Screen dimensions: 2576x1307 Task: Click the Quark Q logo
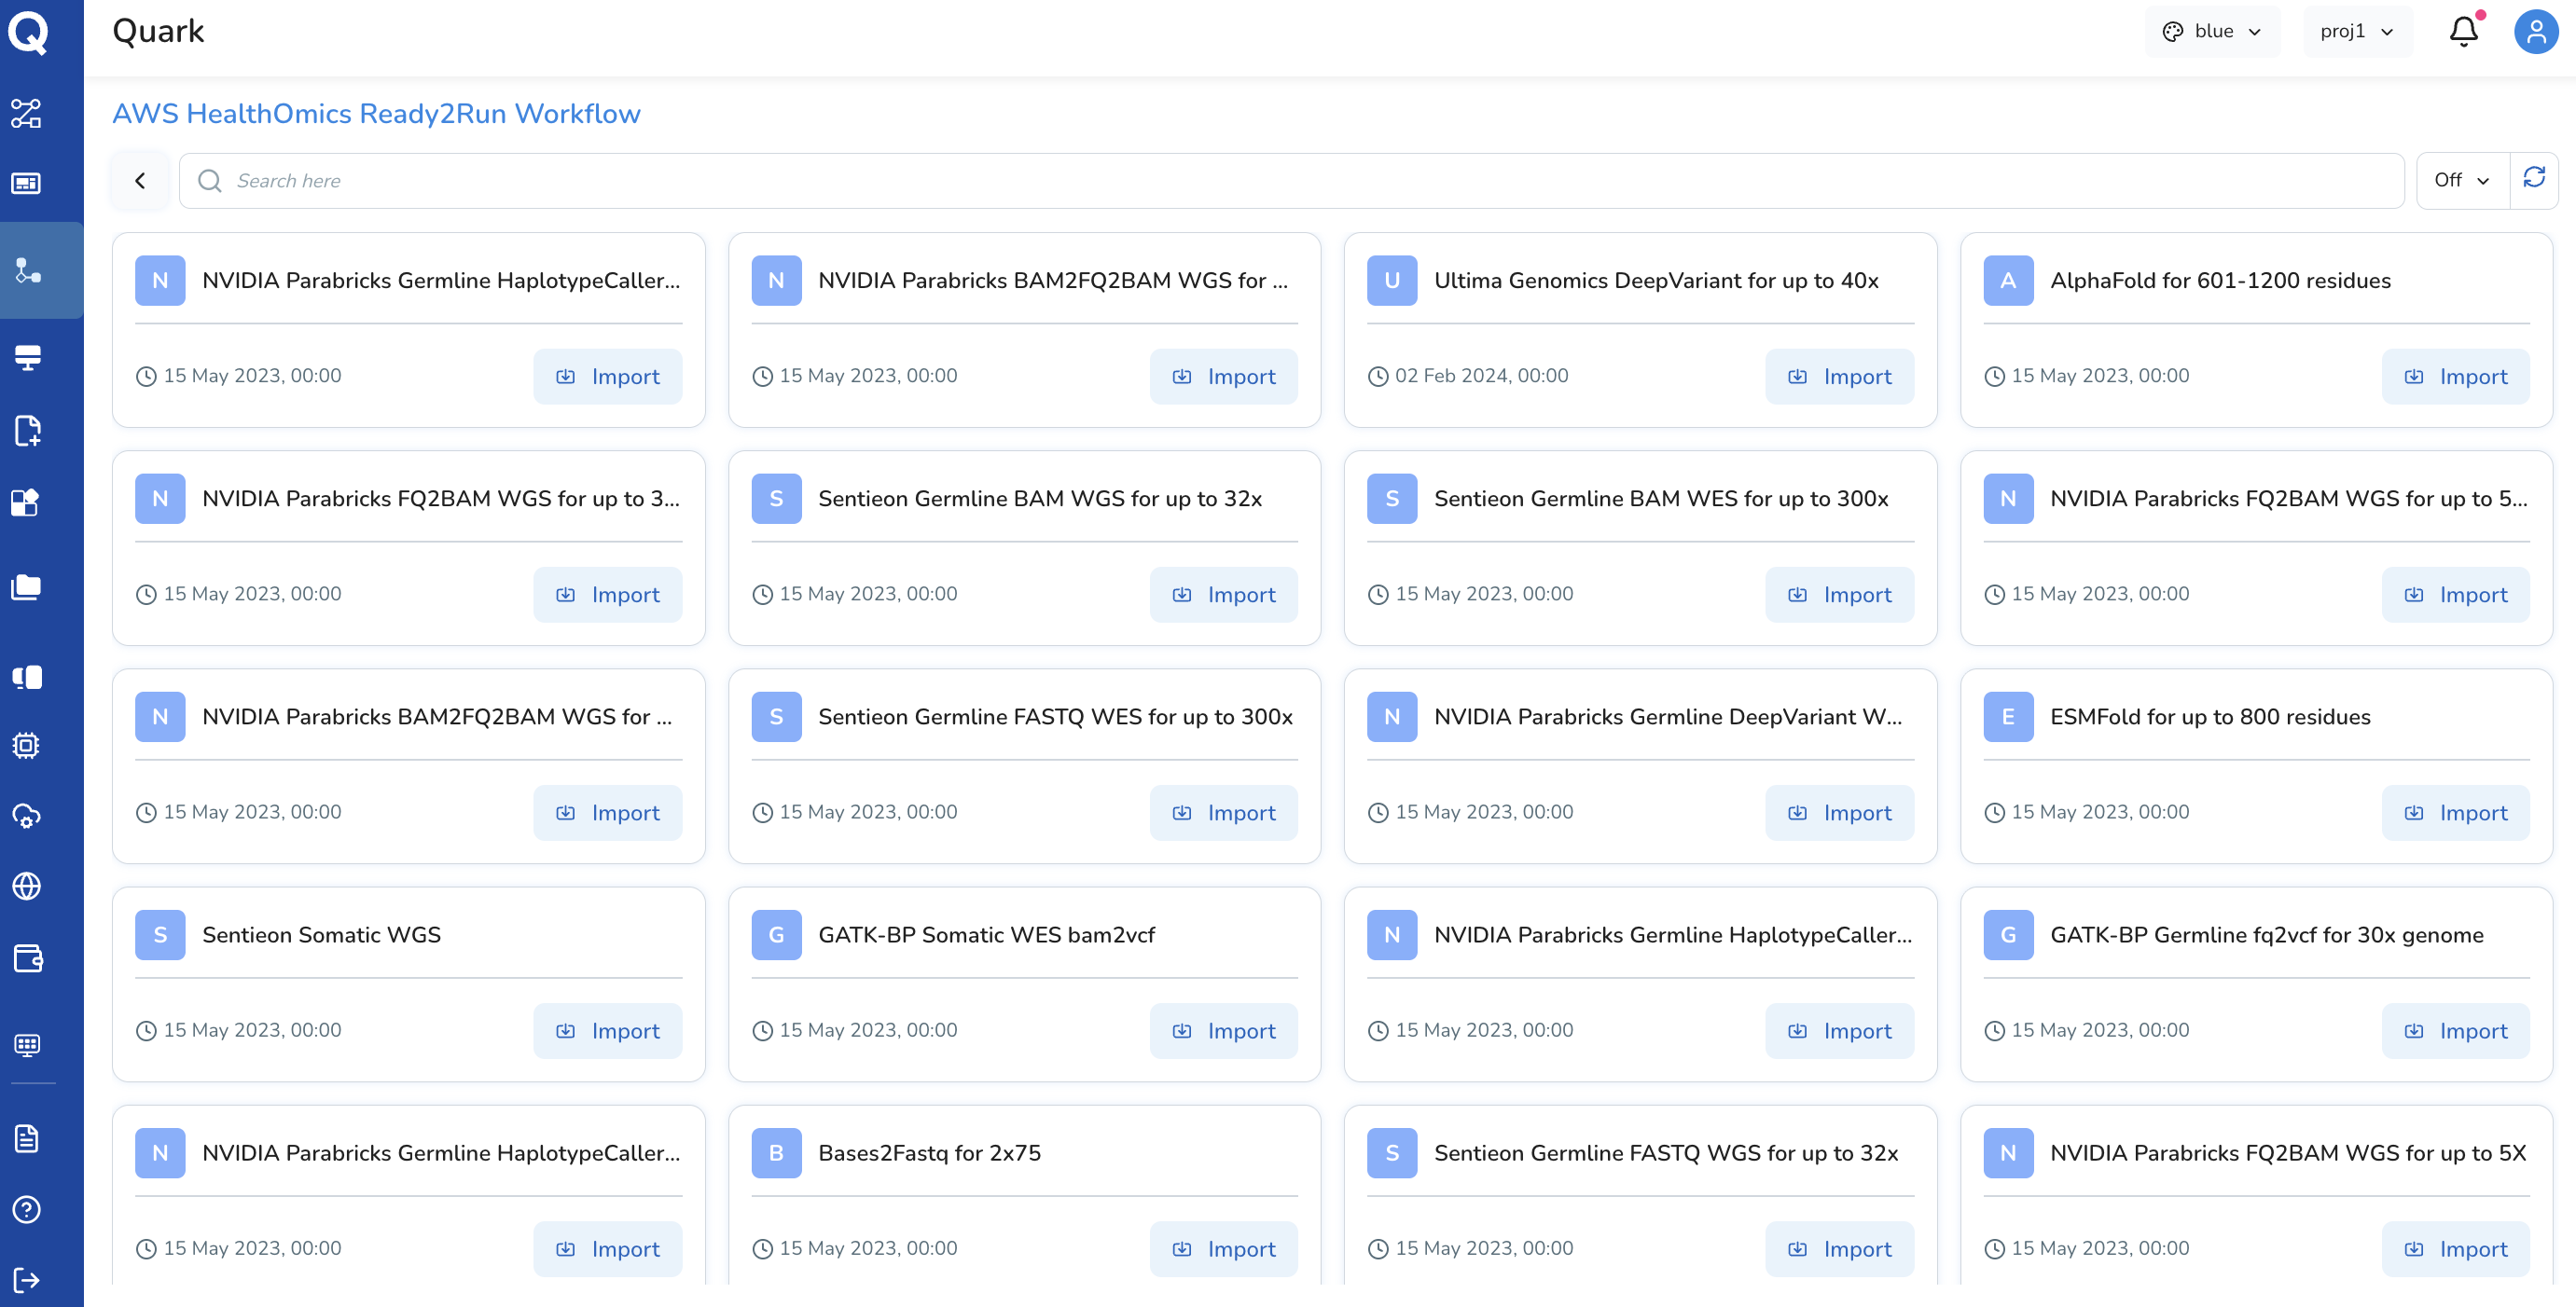(x=28, y=33)
